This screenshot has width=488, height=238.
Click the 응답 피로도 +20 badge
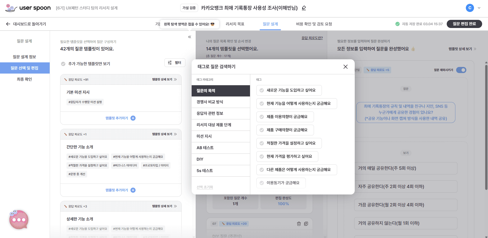pos(234,224)
